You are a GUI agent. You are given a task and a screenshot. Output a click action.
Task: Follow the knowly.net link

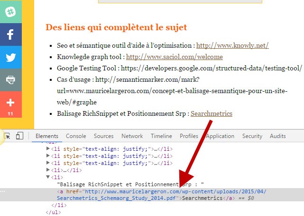pyautogui.click(x=232, y=45)
